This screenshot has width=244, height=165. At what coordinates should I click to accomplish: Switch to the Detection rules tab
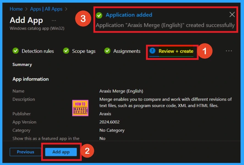pyautogui.click(x=38, y=51)
